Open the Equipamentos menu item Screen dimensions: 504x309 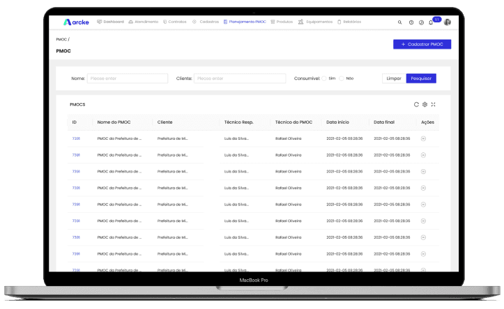tap(315, 22)
